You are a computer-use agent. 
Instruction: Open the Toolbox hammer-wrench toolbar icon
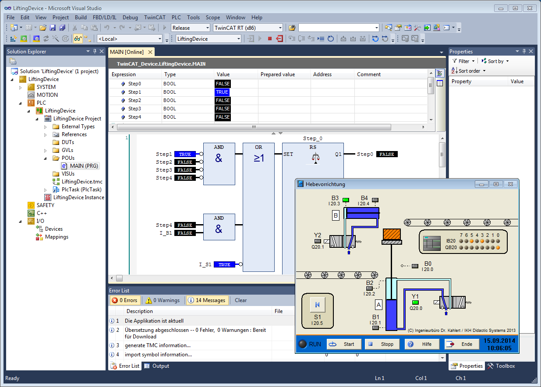(x=417, y=28)
